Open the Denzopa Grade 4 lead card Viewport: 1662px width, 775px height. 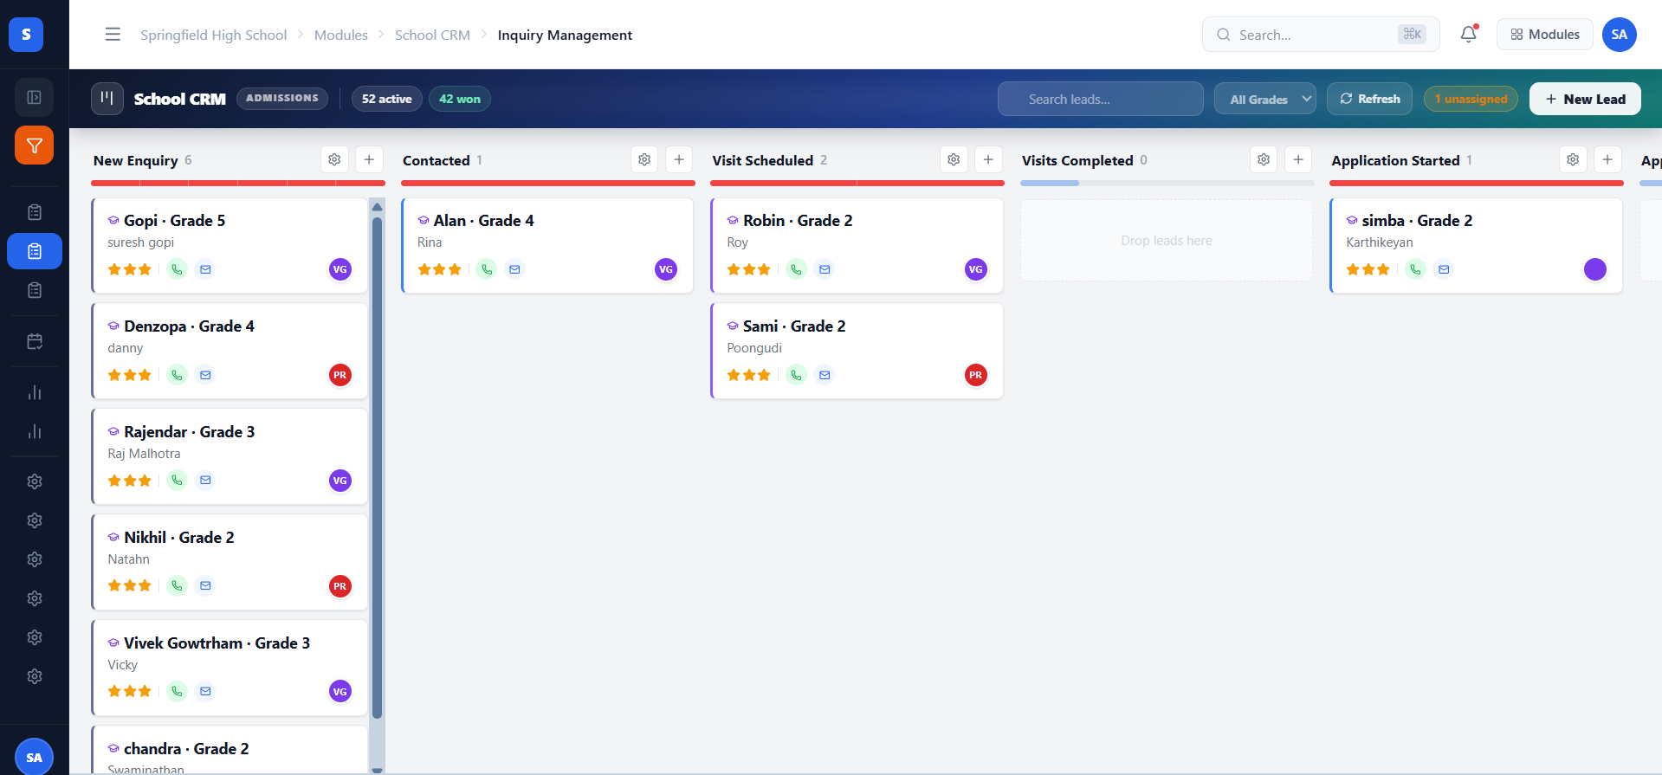(x=230, y=351)
